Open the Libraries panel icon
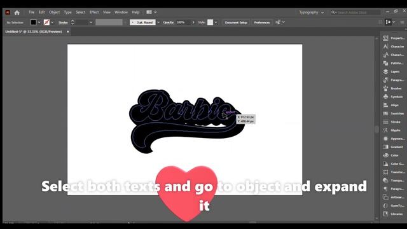Screen dimensions: 407x229 (x=386, y=214)
